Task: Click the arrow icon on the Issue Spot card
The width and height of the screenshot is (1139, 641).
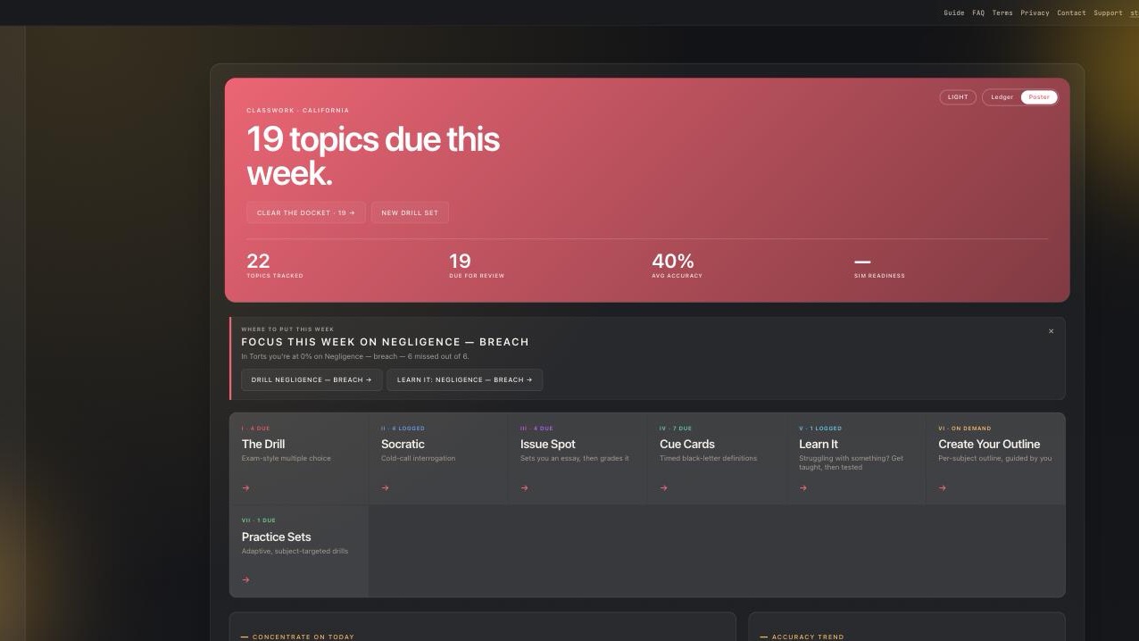Action: pos(524,488)
